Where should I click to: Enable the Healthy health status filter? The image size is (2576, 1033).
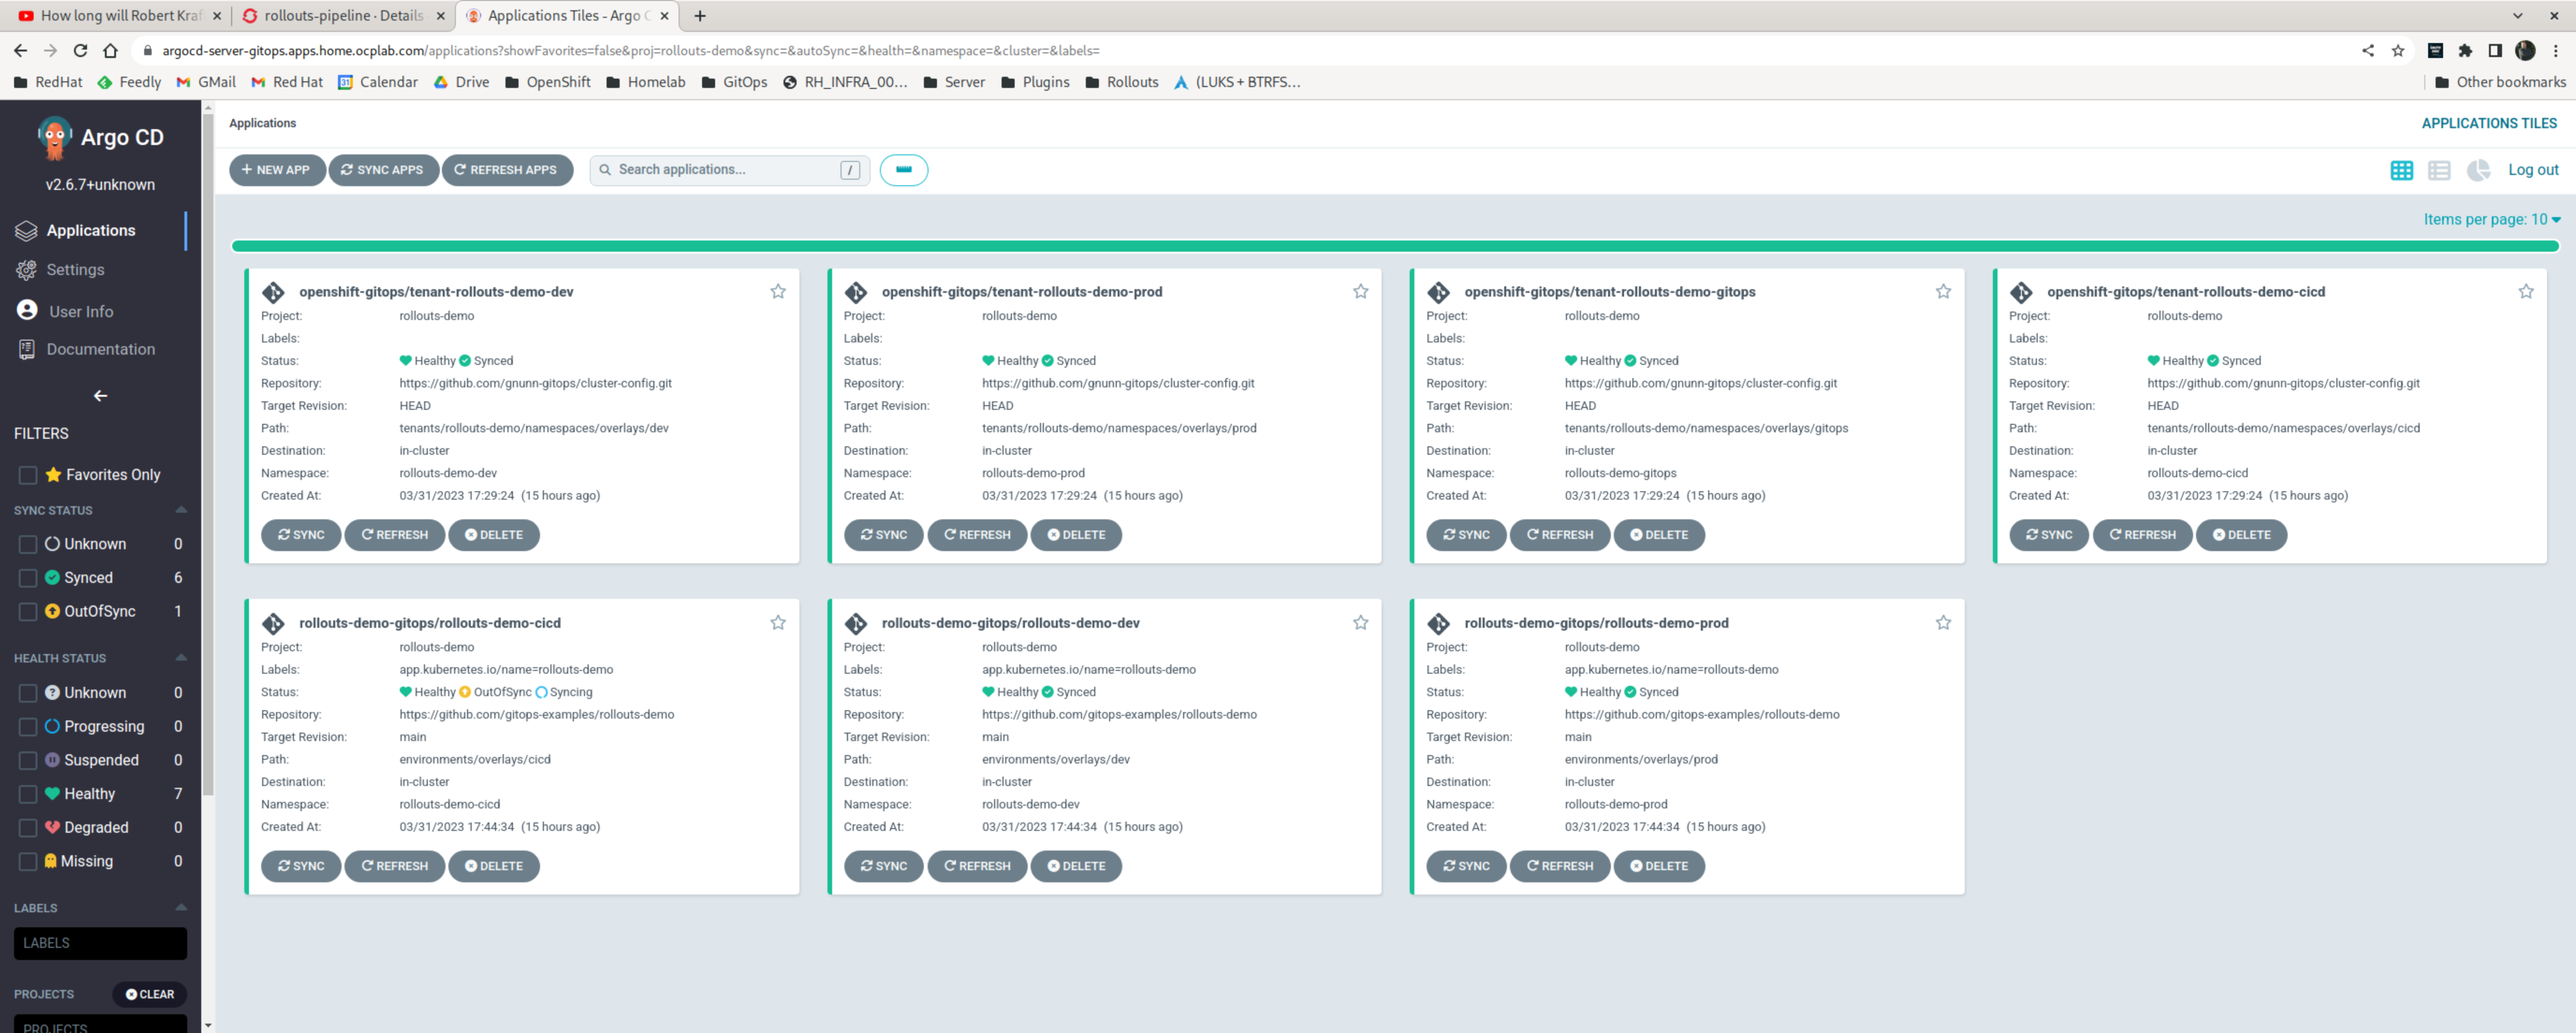(x=27, y=793)
